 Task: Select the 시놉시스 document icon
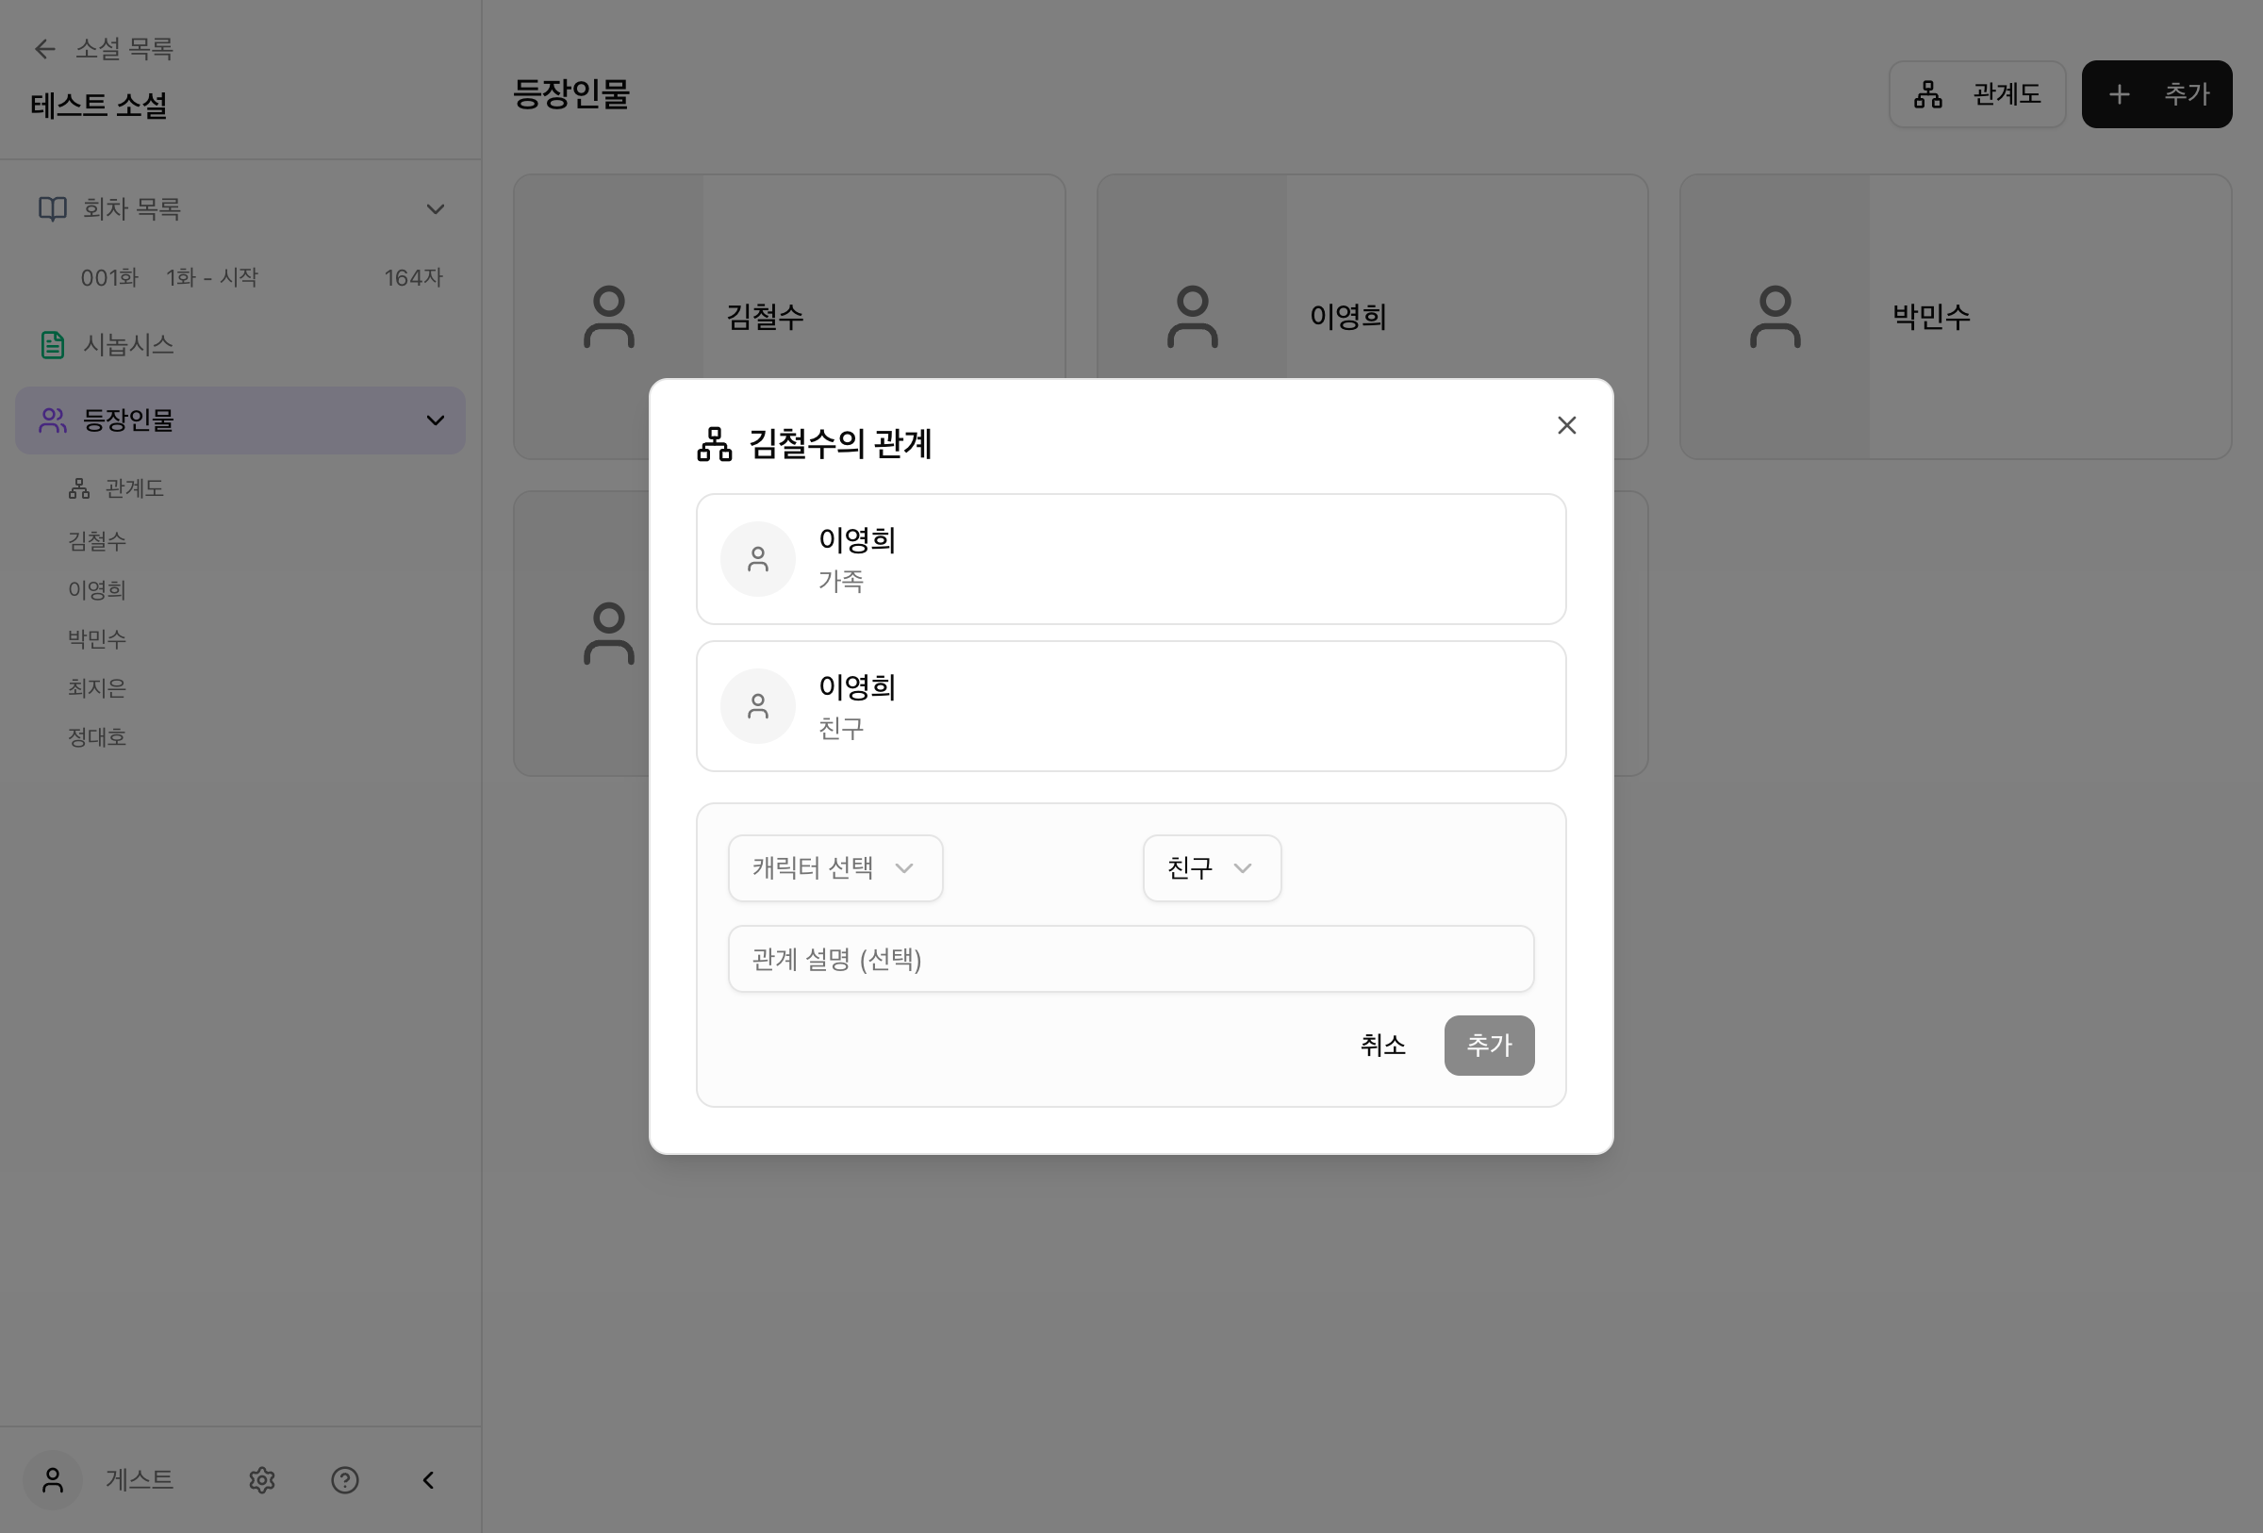[52, 344]
